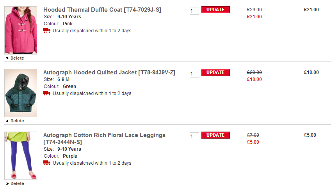The width and height of the screenshot is (331, 190).
Task: Click the delivery truck icon for duffle coat
Action: point(47,31)
